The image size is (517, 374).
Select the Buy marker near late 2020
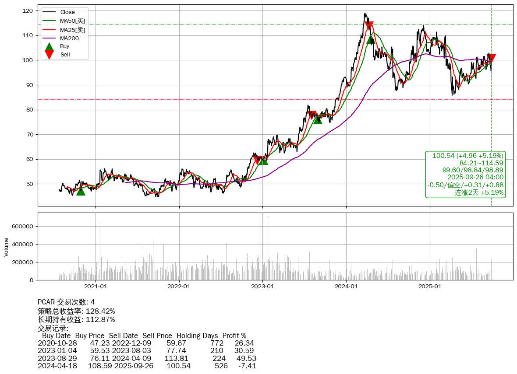tap(81, 191)
